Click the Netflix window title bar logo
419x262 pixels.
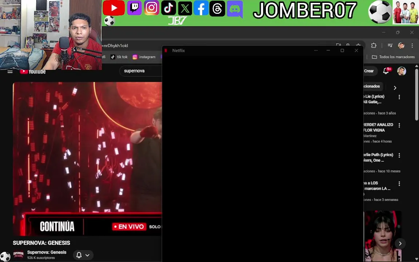[x=166, y=51]
